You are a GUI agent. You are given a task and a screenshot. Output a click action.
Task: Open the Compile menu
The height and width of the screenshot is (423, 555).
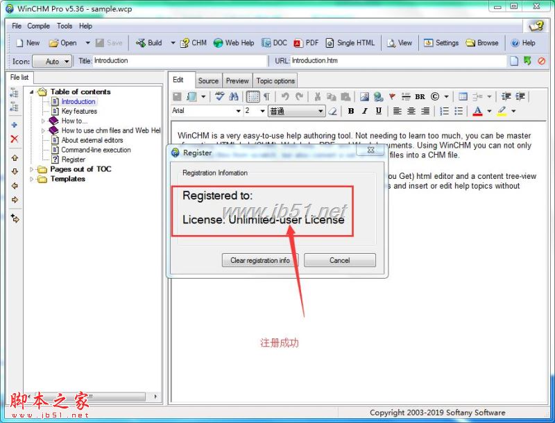[x=39, y=26]
